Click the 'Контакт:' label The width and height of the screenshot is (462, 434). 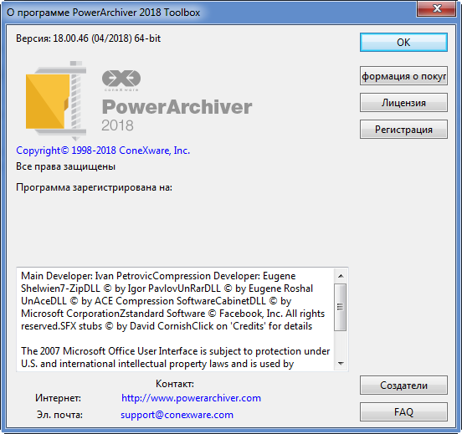[x=175, y=383]
